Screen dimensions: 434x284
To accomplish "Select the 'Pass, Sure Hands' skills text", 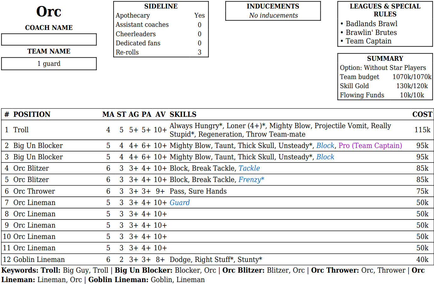I will click(x=198, y=191).
